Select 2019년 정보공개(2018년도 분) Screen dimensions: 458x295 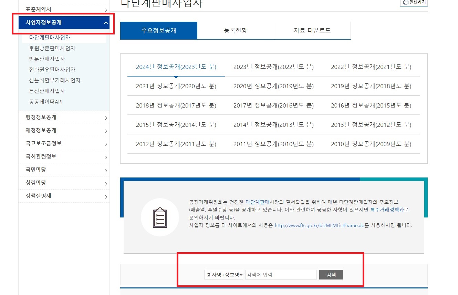[371, 86]
